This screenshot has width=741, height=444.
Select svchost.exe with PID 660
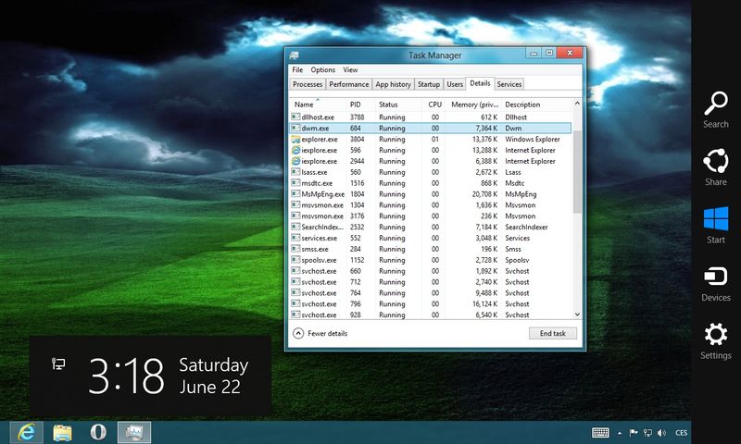click(430, 271)
